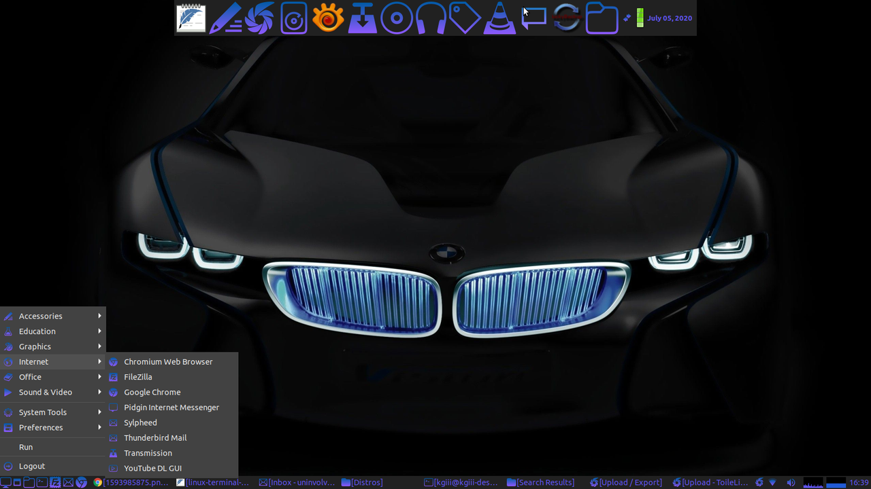Click the Shutter tray icon
Image resolution: width=871 pixels, height=489 pixels.
point(759,482)
